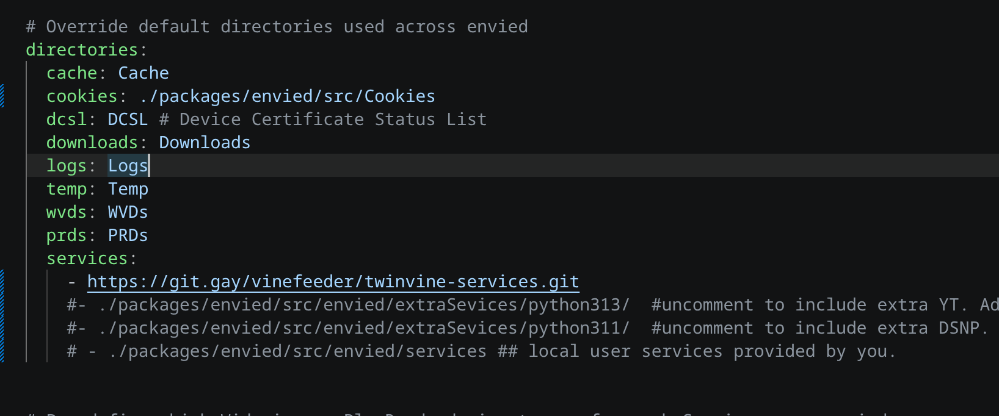The height and width of the screenshot is (416, 999).
Task: Click the commented python313 extraSevices line
Action: pyautogui.click(x=348, y=305)
